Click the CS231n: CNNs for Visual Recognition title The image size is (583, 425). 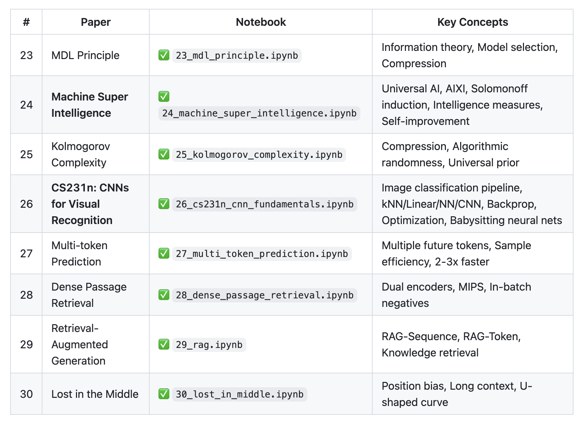click(x=90, y=204)
